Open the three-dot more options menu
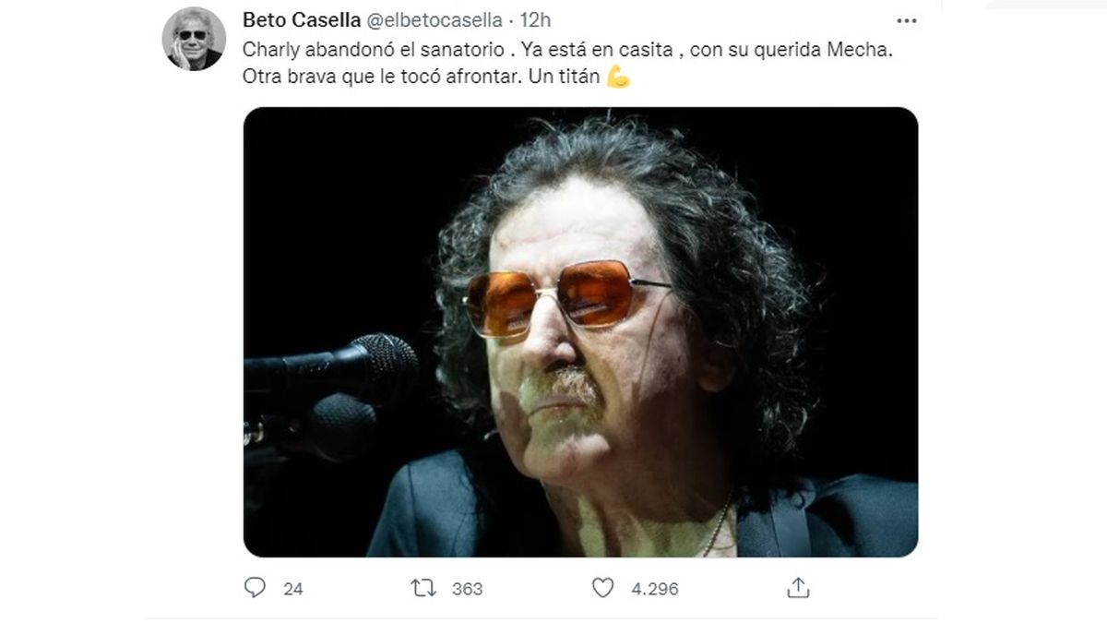The image size is (1107, 623). pos(907,19)
